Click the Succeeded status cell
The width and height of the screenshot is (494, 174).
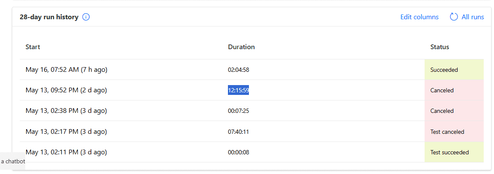(x=454, y=70)
